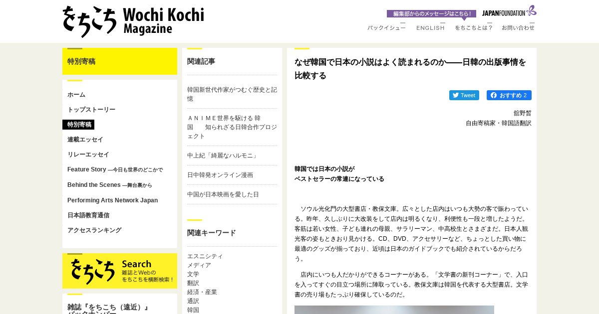Viewport: 599px width, 314px height.
Task: Click the 関連記事 heading
Action: coord(201,61)
